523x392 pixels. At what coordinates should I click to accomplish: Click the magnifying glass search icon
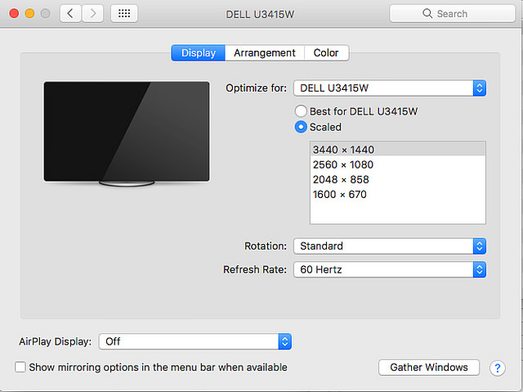[427, 13]
